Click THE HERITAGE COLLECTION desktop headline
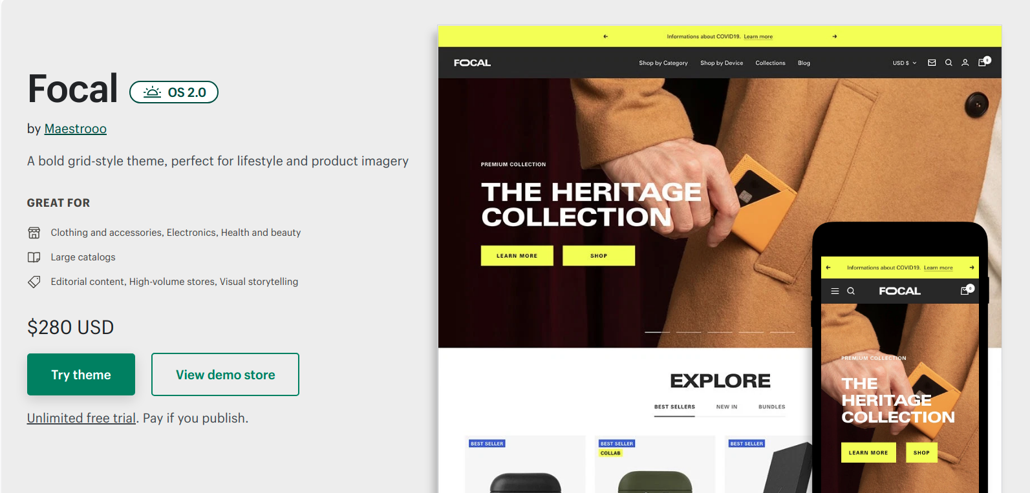Viewport: 1030px width, 493px height. click(591, 204)
